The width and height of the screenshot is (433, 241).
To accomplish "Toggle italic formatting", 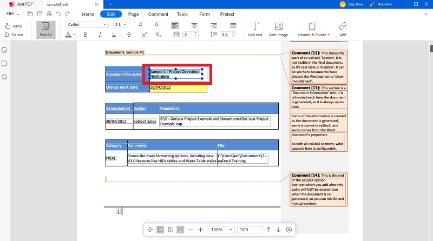I will 100,35.
